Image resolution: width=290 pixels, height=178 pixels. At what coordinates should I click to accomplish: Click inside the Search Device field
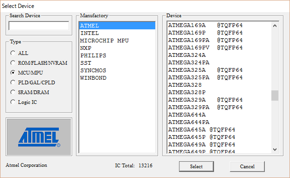pos(39,26)
